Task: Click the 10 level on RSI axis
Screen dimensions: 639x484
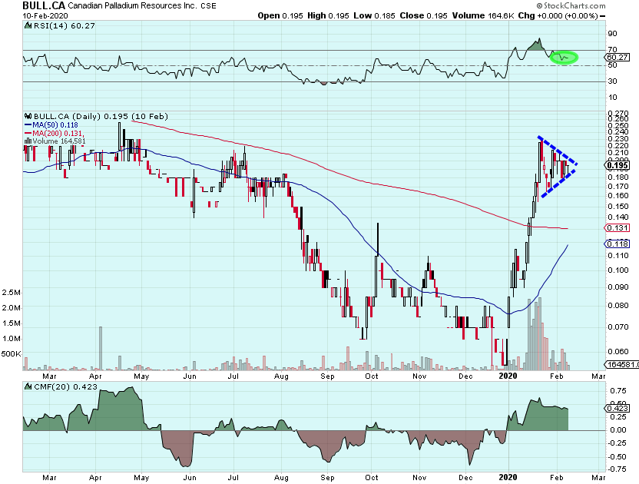Action: pos(613,97)
